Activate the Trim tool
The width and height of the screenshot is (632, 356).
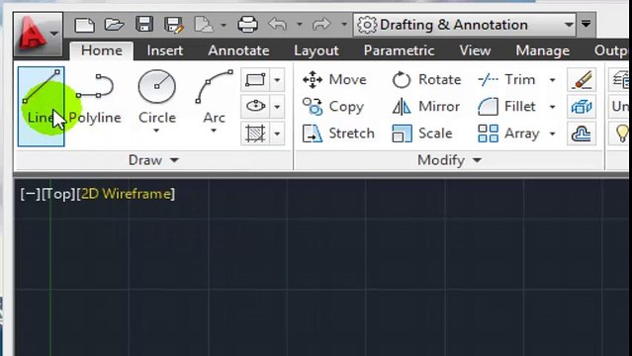[506, 79]
